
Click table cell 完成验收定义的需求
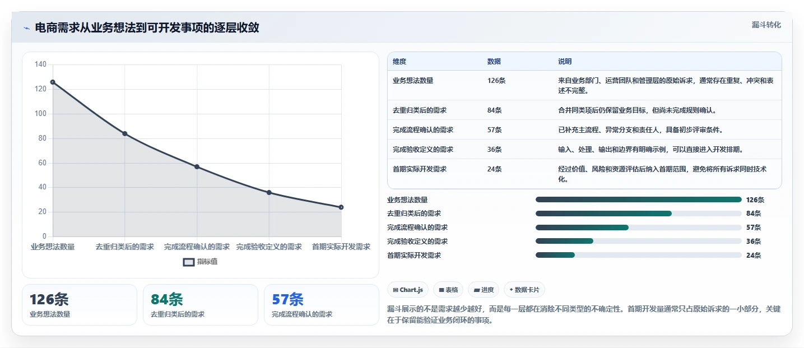point(423,149)
